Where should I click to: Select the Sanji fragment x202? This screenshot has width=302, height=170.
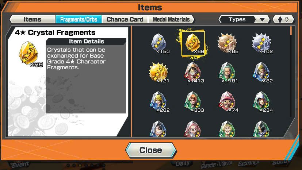pyautogui.click(x=159, y=102)
